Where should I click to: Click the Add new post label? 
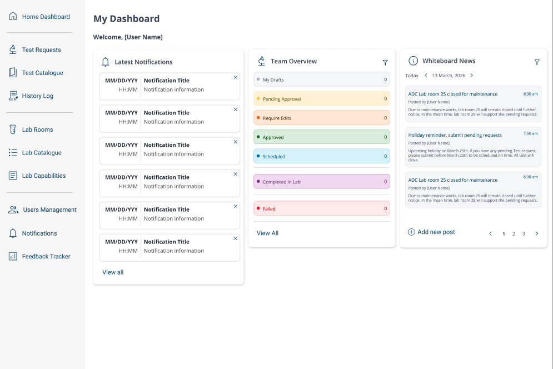pyautogui.click(x=436, y=232)
